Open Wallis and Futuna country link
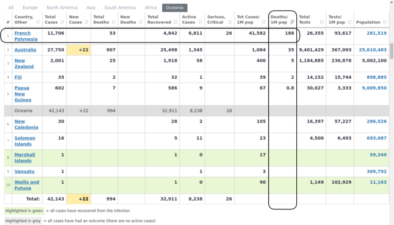Screen dimensions: 394x225 pyautogui.click(x=27, y=185)
